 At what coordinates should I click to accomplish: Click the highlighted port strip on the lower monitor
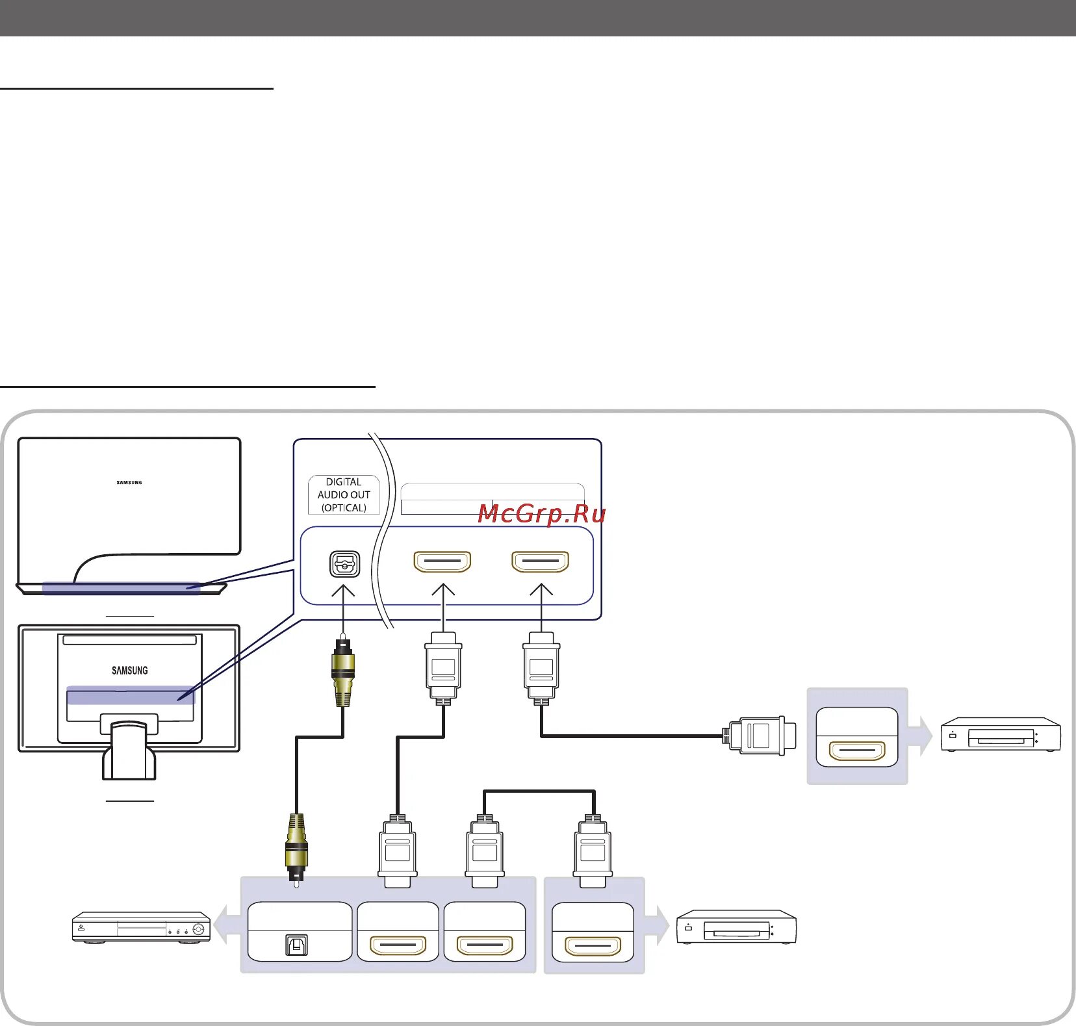130,695
